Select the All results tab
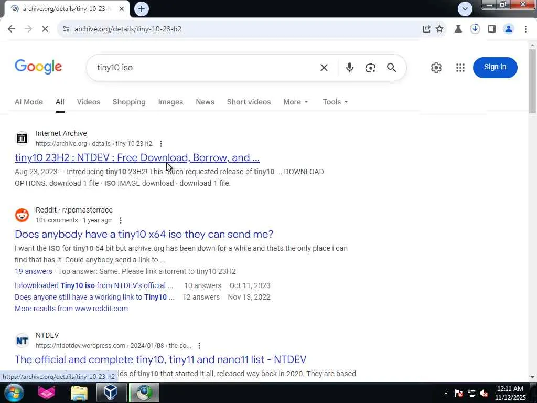This screenshot has height=403, width=537. click(x=60, y=102)
